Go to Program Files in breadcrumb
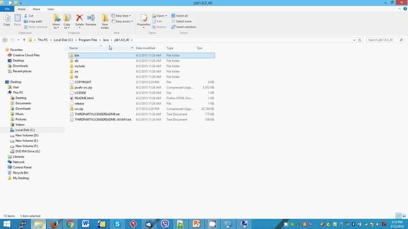This screenshot has height=229, width=408. [88, 40]
